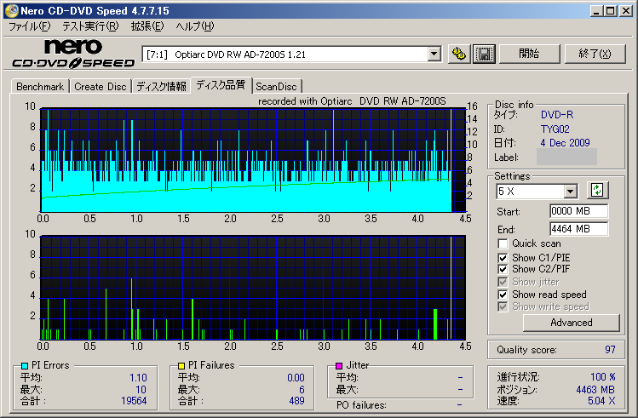Toggle the Show read speed checkbox
Screen dimensions: 638x418
(503, 295)
